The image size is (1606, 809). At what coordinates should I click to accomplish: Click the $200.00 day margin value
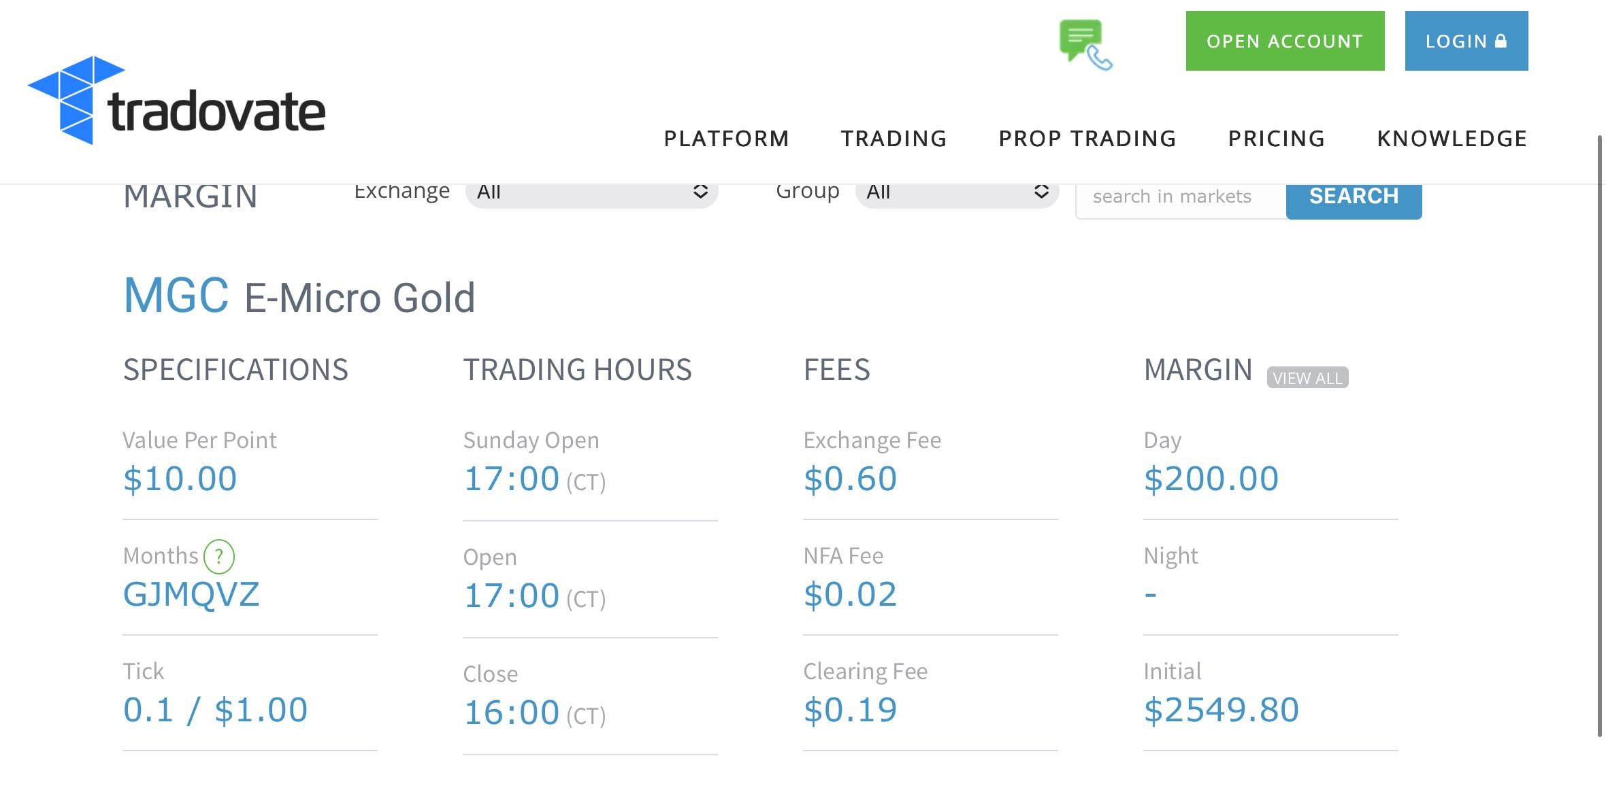[x=1211, y=479]
